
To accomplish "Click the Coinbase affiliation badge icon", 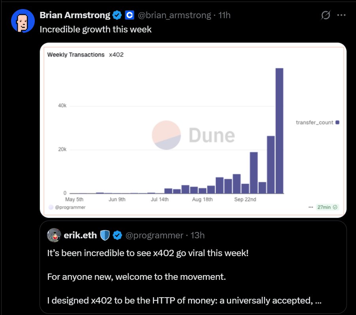I will coord(130,15).
